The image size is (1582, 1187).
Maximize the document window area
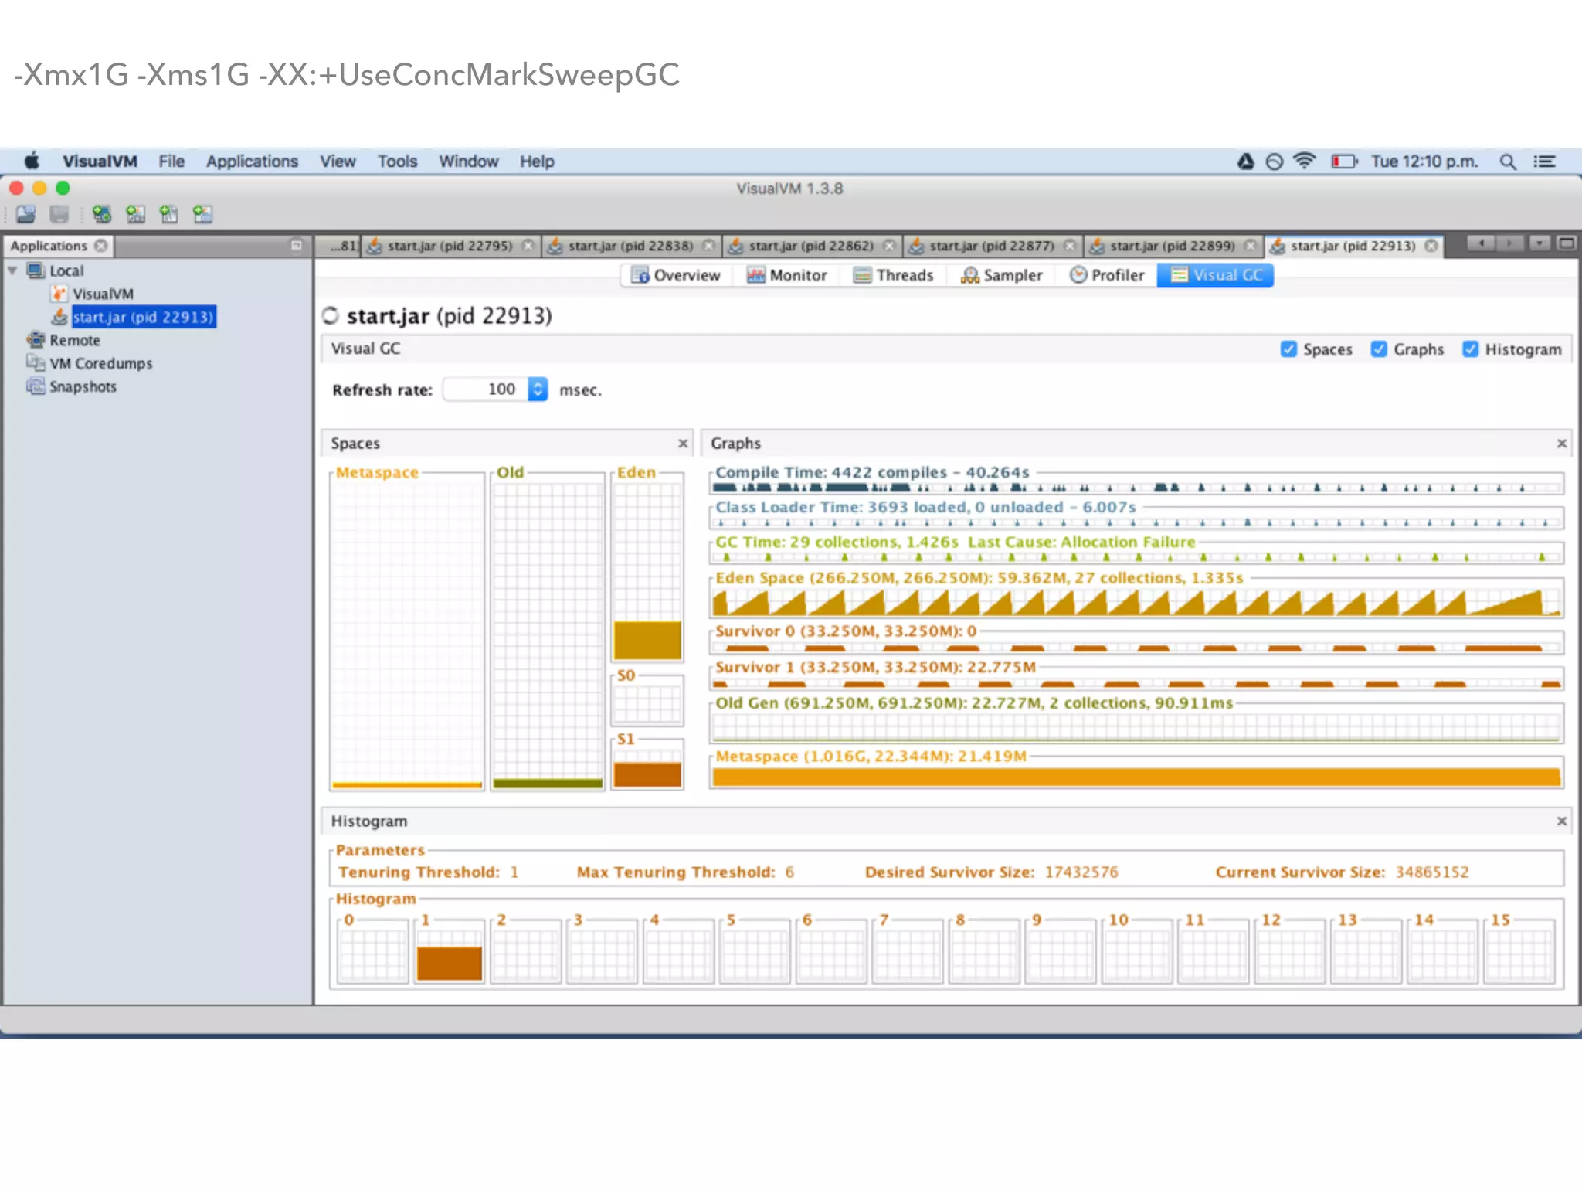[1566, 243]
